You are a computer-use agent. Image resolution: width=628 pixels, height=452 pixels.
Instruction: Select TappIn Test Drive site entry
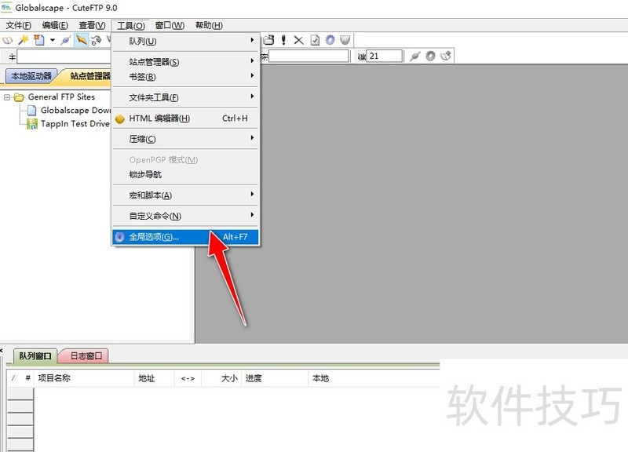point(75,124)
